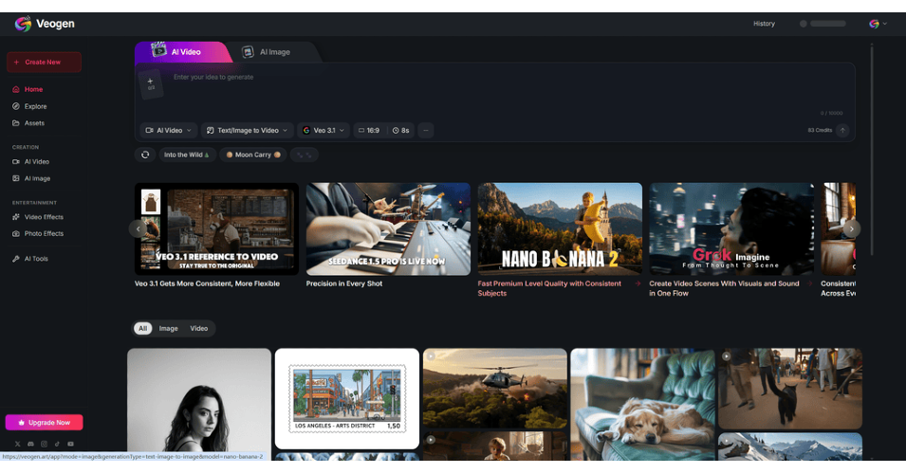This screenshot has width=906, height=474.
Task: Open Video Effects in the sidebar
Action: tap(38, 217)
